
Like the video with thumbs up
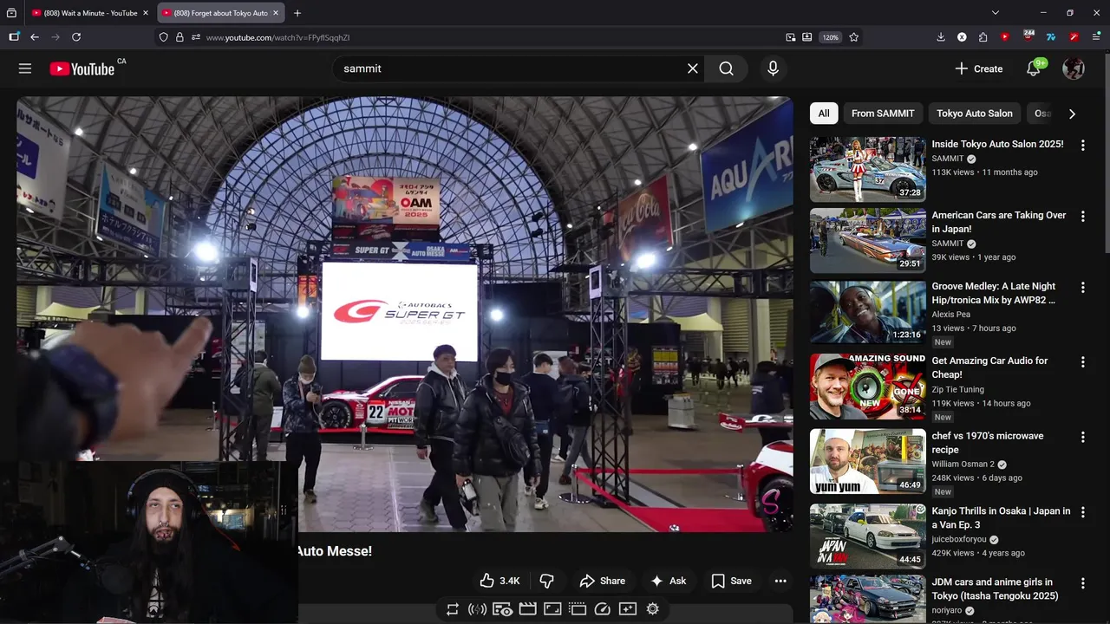pos(499,581)
